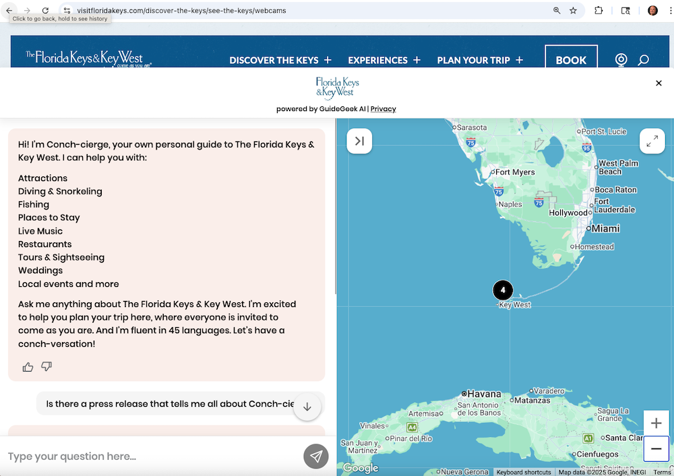The height and width of the screenshot is (476, 674).
Task: Type in the question input field
Action: click(148, 456)
